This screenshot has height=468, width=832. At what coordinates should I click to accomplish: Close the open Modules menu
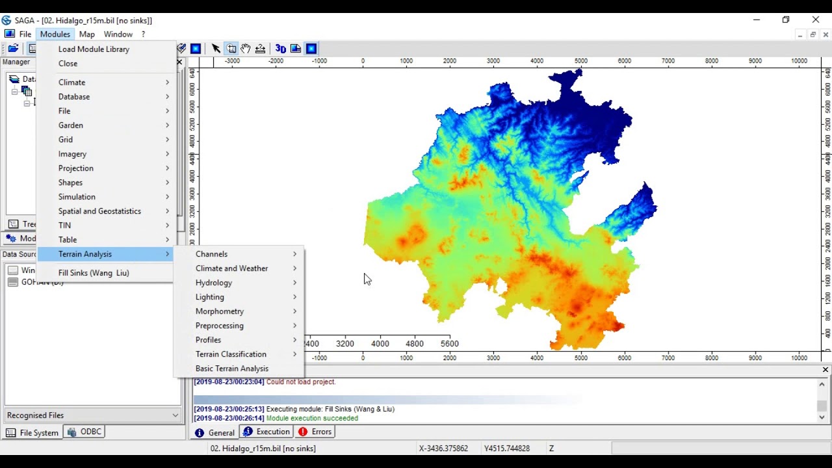55,34
